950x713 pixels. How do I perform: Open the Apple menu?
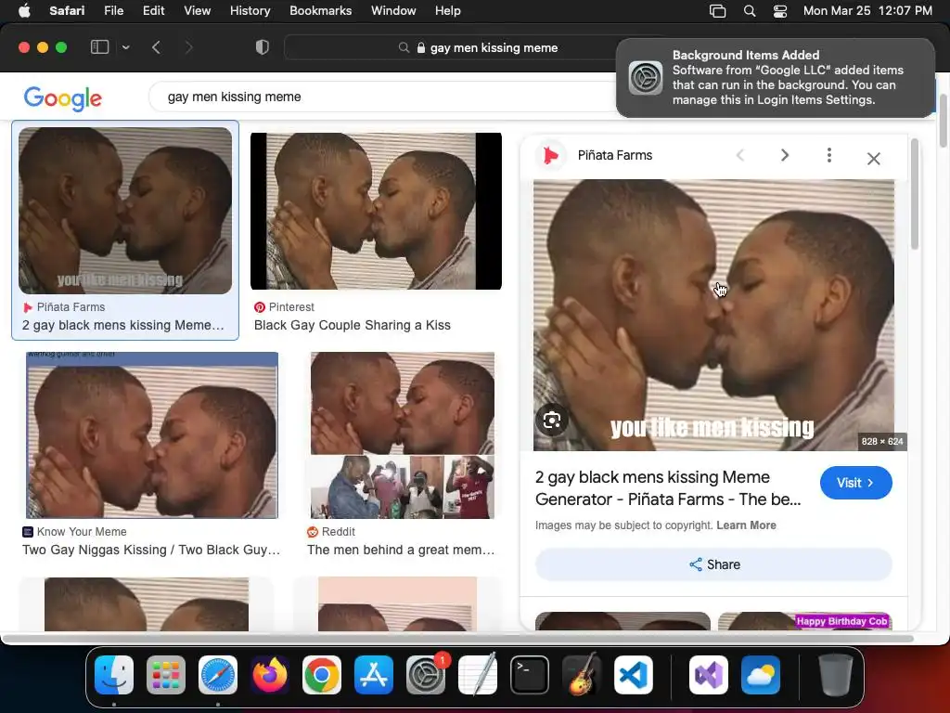[24, 11]
